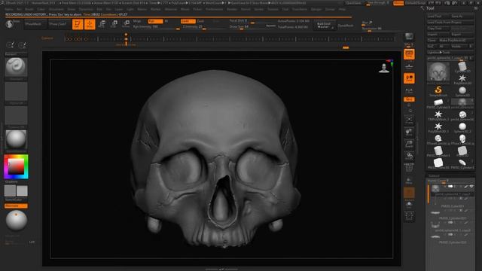The height and width of the screenshot is (271, 482).
Task: Open the material sphere selector
Action: click(16, 139)
